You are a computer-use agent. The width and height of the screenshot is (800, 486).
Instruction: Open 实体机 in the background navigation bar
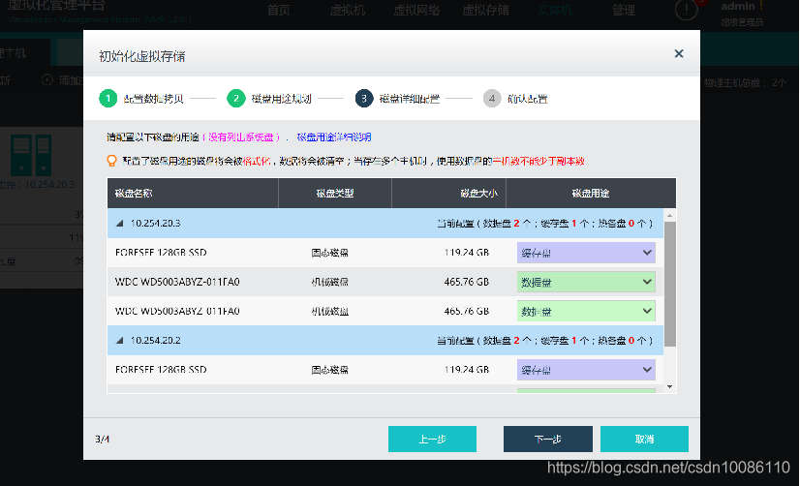tap(555, 10)
